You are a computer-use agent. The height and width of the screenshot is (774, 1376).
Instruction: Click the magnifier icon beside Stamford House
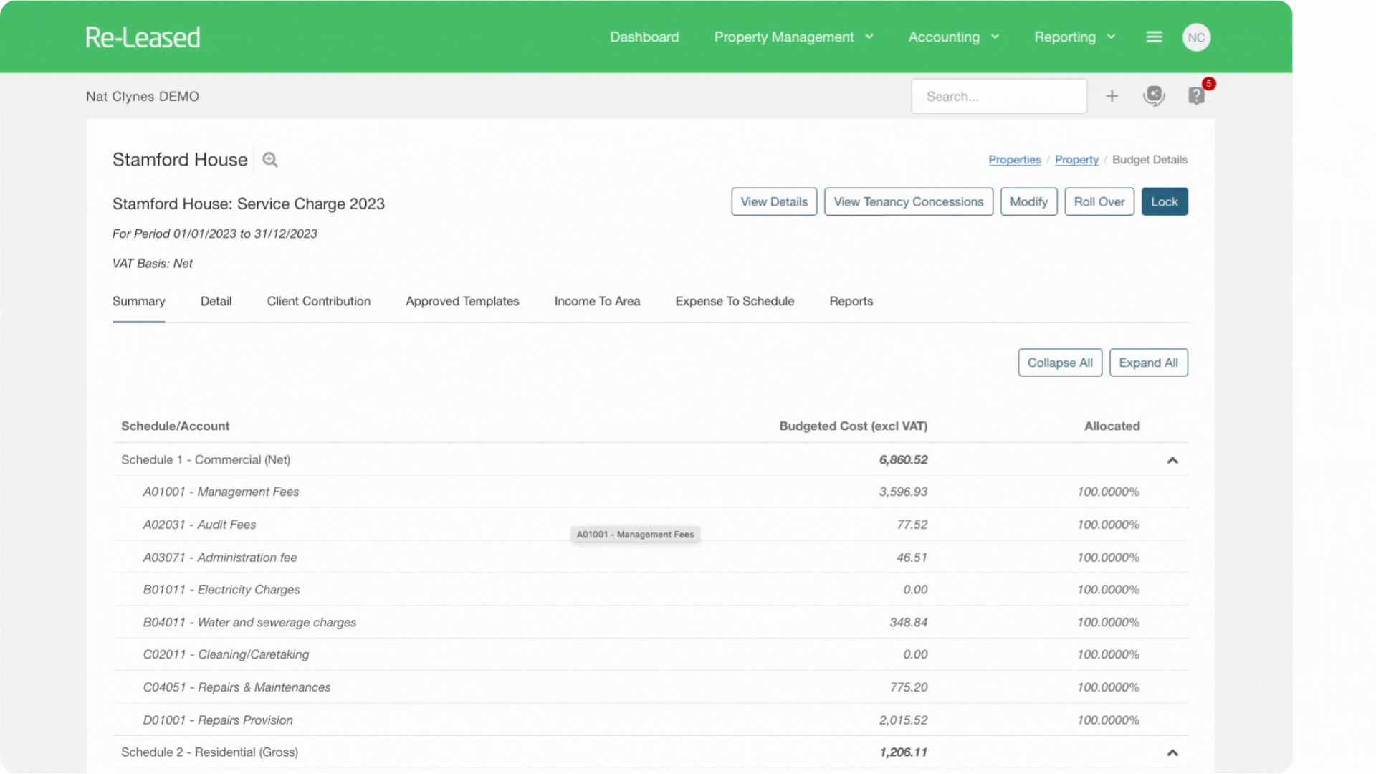click(269, 160)
